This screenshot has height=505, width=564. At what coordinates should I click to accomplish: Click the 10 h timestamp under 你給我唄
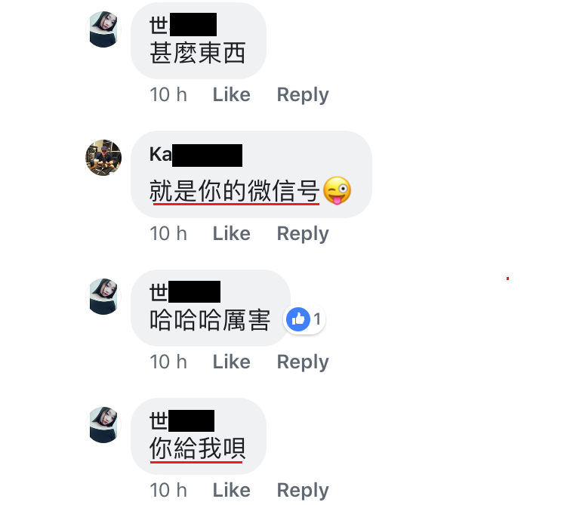tap(168, 490)
